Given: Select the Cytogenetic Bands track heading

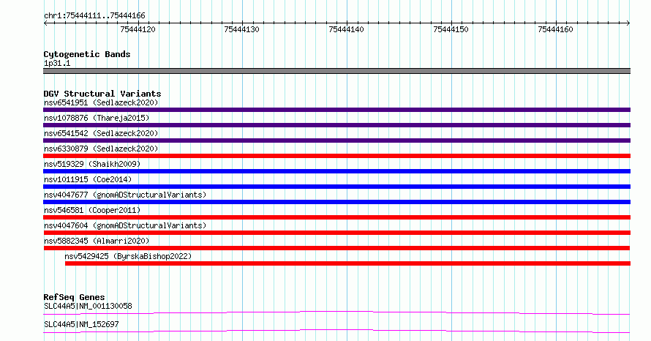Looking at the screenshot, I should [x=87, y=54].
